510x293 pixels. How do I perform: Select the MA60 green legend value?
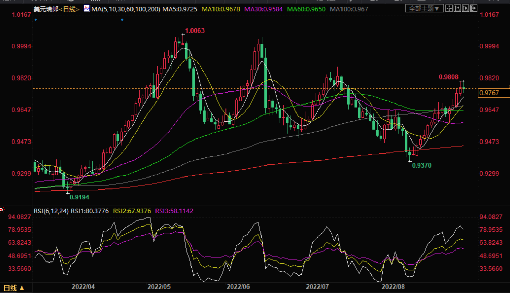(x=306, y=9)
